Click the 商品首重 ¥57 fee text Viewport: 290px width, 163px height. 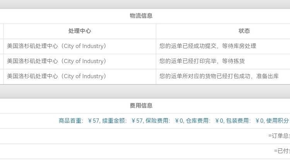tap(78, 121)
